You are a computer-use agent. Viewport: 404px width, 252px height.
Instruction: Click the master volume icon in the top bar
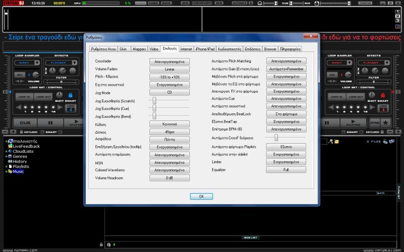(x=317, y=3)
